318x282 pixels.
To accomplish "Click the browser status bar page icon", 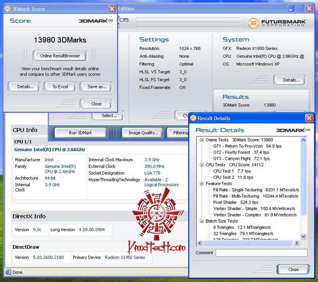I will coord(8,272).
